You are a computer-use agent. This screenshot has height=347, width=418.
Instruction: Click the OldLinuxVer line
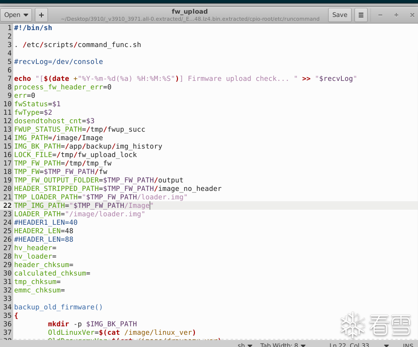pos(122,332)
